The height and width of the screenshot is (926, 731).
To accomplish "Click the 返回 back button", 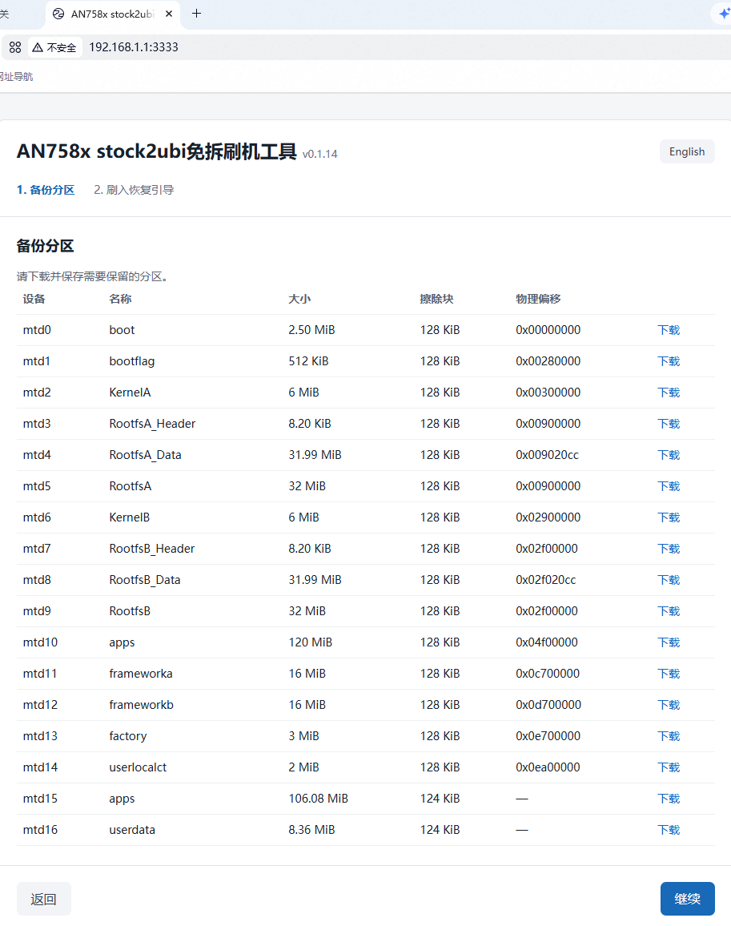I will 44,899.
